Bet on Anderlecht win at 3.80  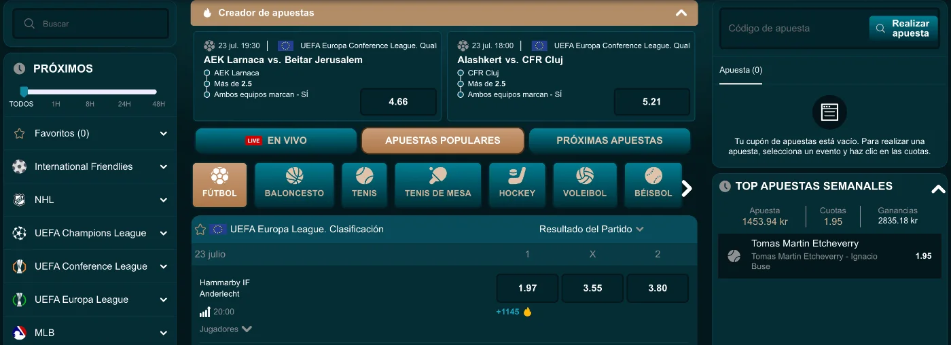[658, 288]
